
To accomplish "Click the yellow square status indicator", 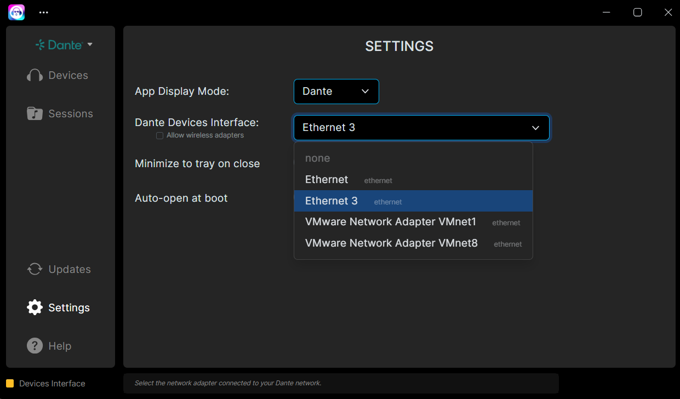I will (10, 384).
